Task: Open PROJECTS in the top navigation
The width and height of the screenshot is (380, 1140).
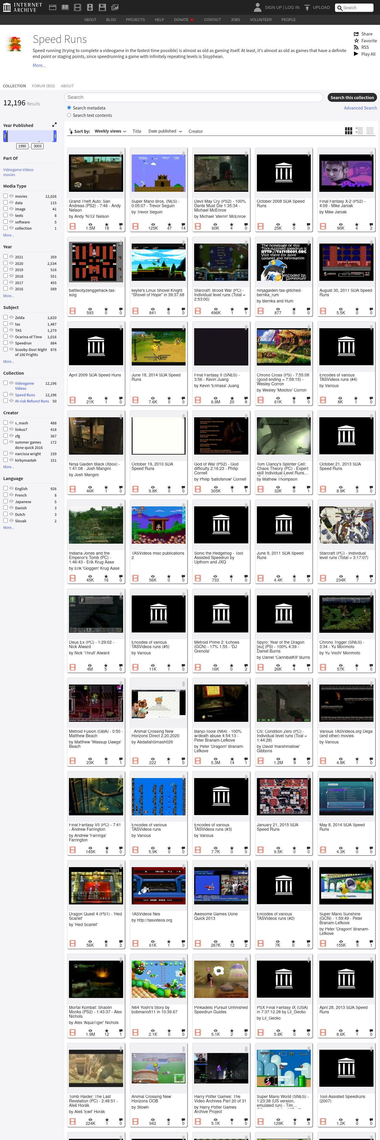Action: [135, 20]
